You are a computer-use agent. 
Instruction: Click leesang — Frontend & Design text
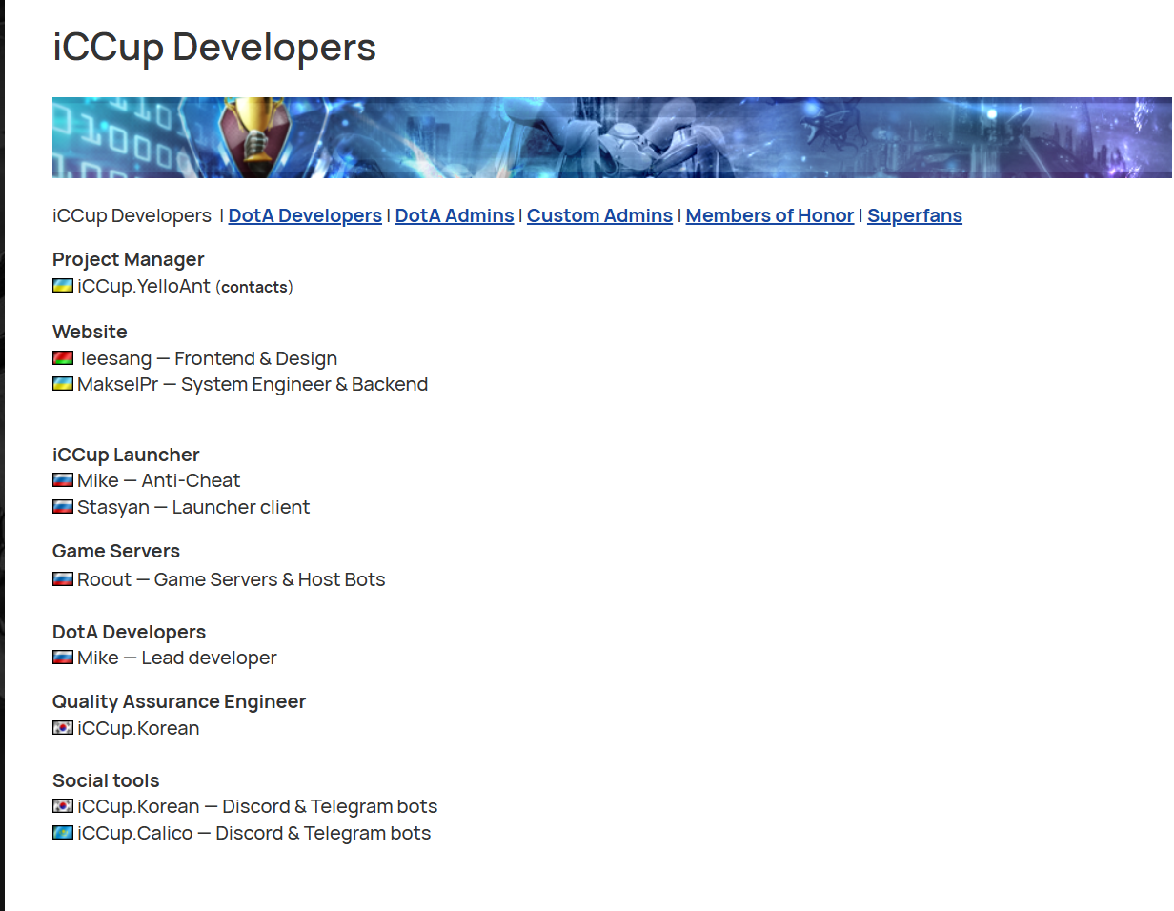coord(209,358)
